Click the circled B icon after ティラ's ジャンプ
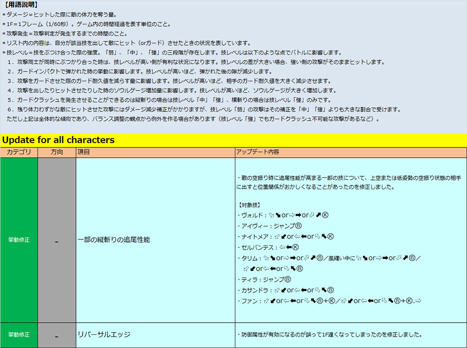Image resolution: width=467 pixels, height=348 pixels. (x=287, y=279)
